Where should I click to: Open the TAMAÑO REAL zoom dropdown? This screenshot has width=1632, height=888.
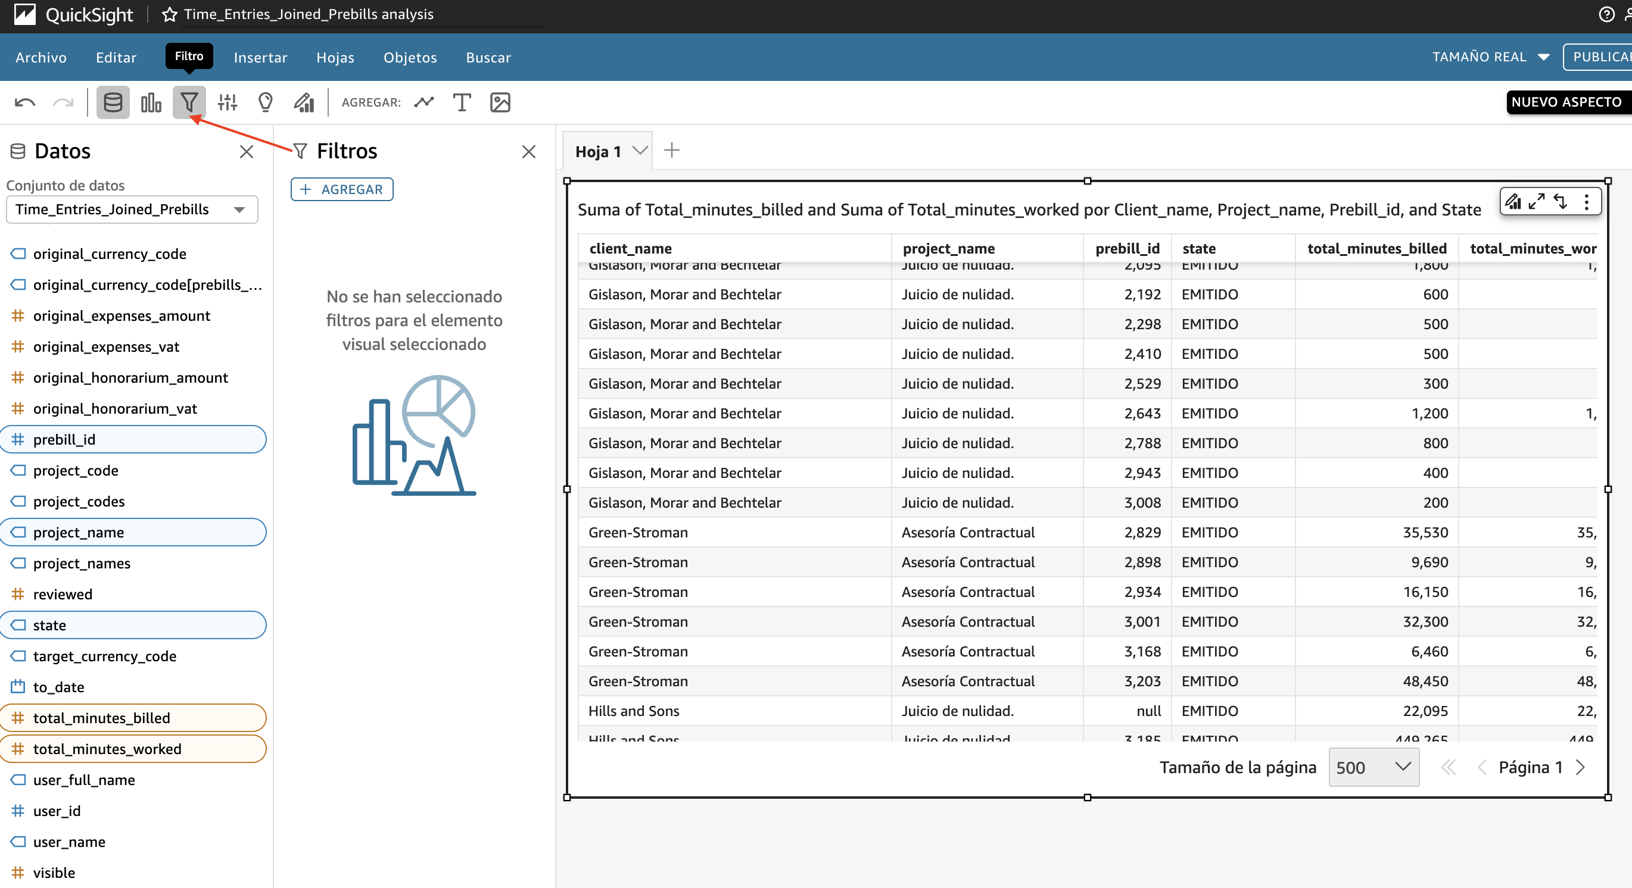pyautogui.click(x=1491, y=57)
